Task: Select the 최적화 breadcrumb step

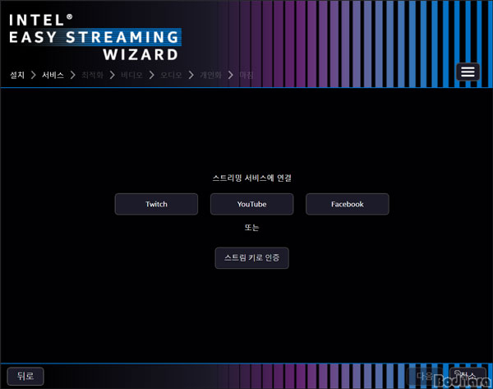Action: (92, 75)
